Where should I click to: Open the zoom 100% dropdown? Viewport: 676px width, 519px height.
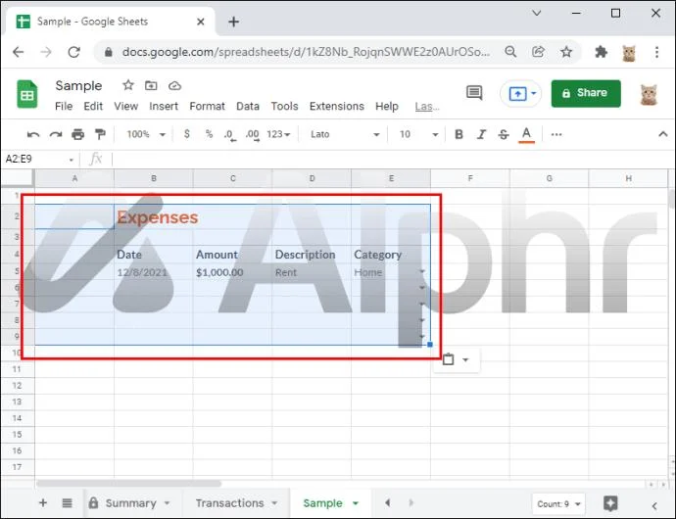146,134
